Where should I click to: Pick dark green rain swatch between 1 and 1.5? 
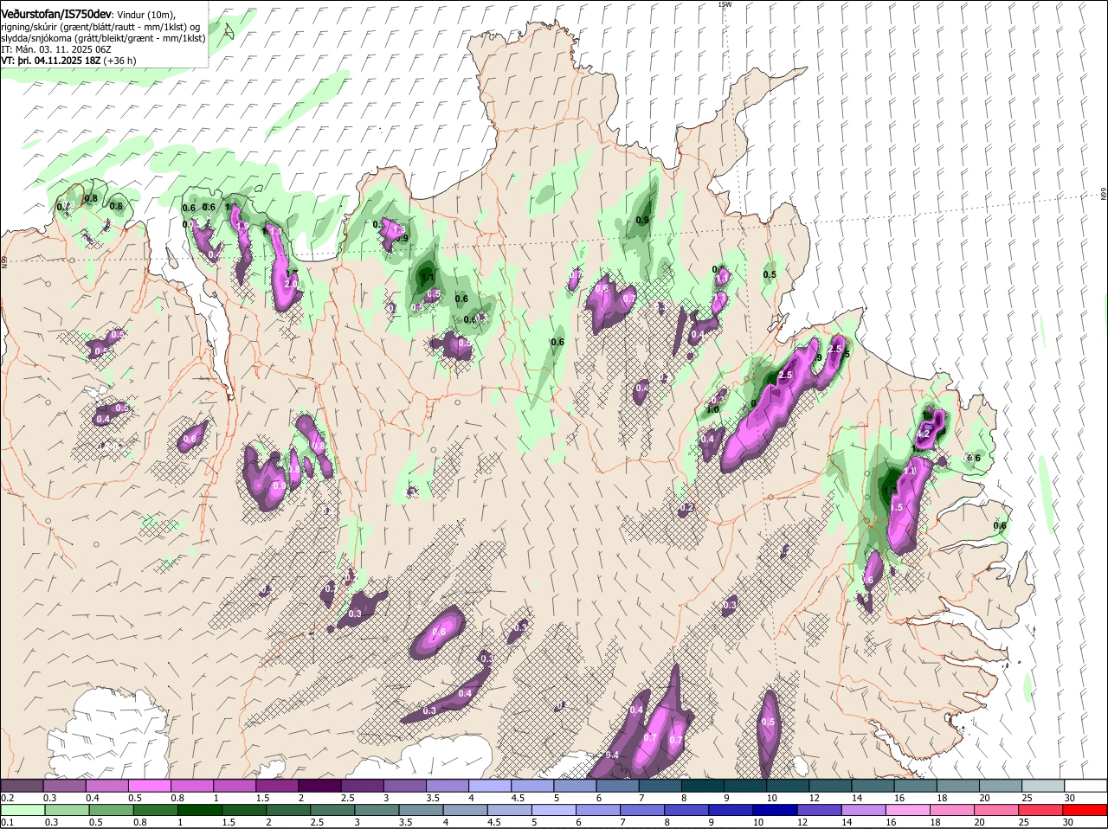point(198,811)
